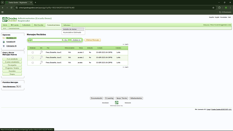
Task: Switch language to English
Action: coord(217,17)
